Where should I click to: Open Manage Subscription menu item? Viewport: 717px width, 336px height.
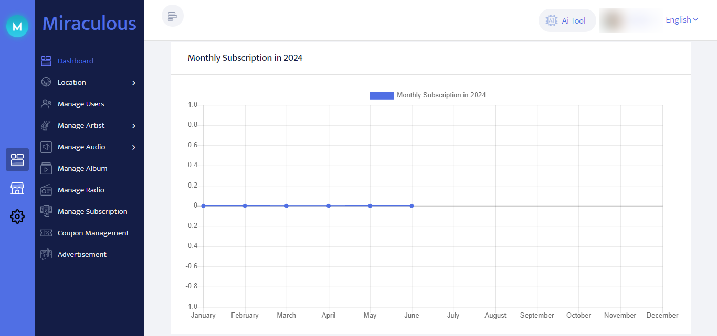92,212
